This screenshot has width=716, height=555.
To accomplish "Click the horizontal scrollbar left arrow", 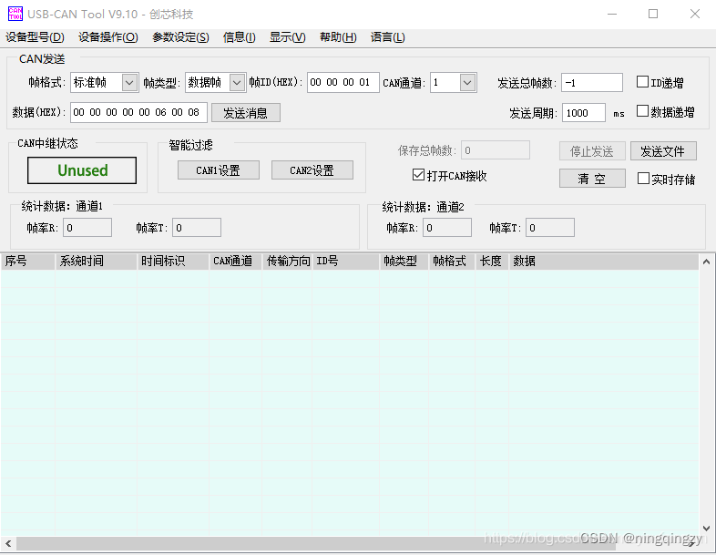I will (8, 543).
